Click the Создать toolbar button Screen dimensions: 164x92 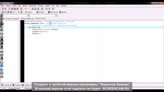(29, 12)
